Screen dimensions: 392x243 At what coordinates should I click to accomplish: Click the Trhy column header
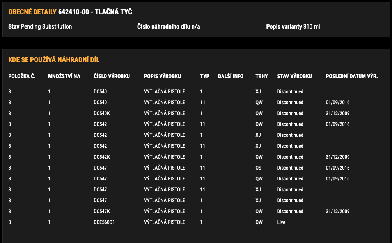point(261,76)
